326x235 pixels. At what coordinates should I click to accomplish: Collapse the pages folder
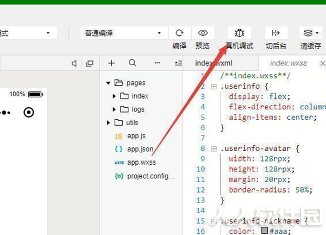pyautogui.click(x=108, y=83)
